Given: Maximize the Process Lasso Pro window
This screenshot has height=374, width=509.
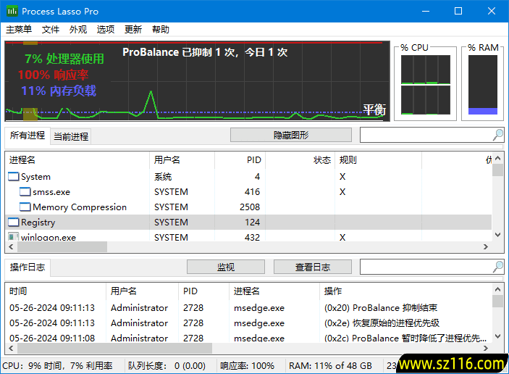Looking at the screenshot, I should point(458,11).
